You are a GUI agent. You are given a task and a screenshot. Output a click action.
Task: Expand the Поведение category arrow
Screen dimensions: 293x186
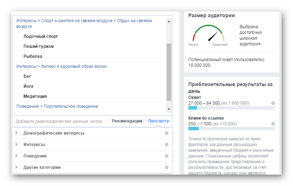pyautogui.click(x=16, y=156)
